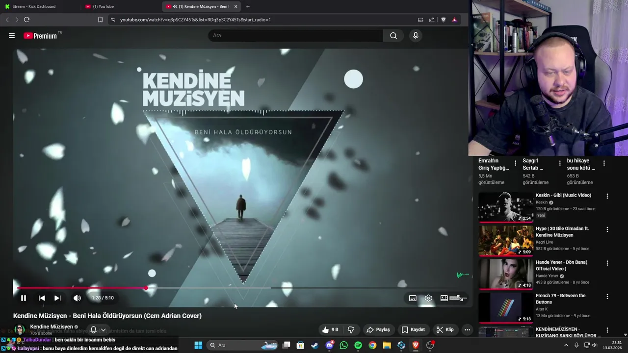Switch to theater mode

pos(444,298)
